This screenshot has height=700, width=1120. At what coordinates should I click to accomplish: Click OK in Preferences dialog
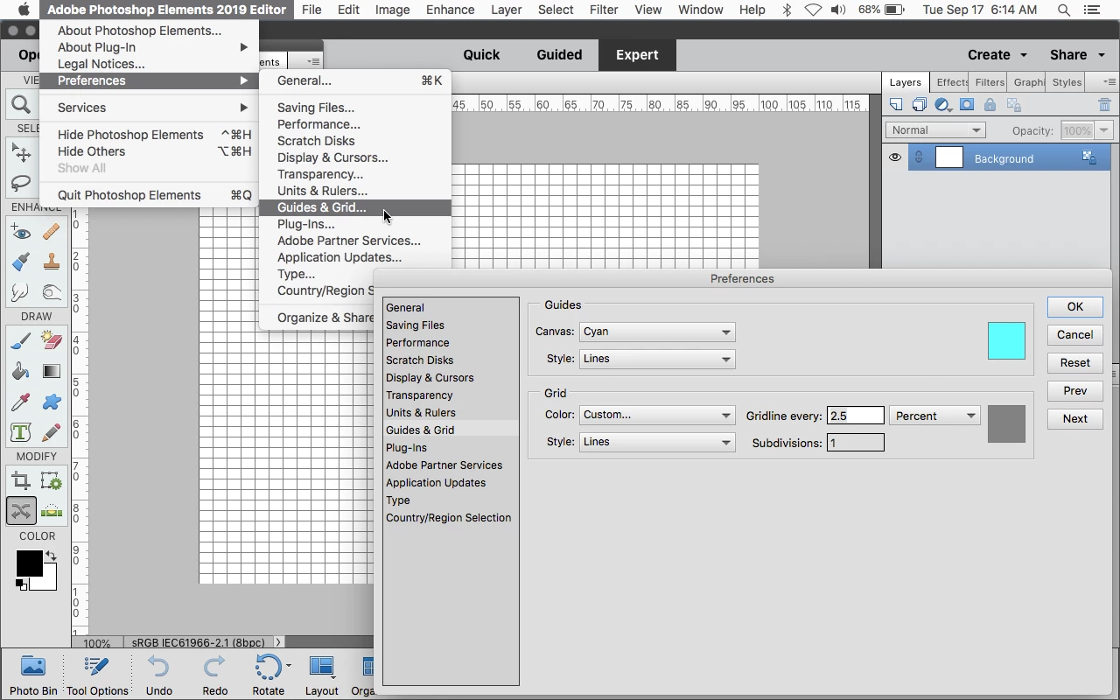tap(1075, 306)
